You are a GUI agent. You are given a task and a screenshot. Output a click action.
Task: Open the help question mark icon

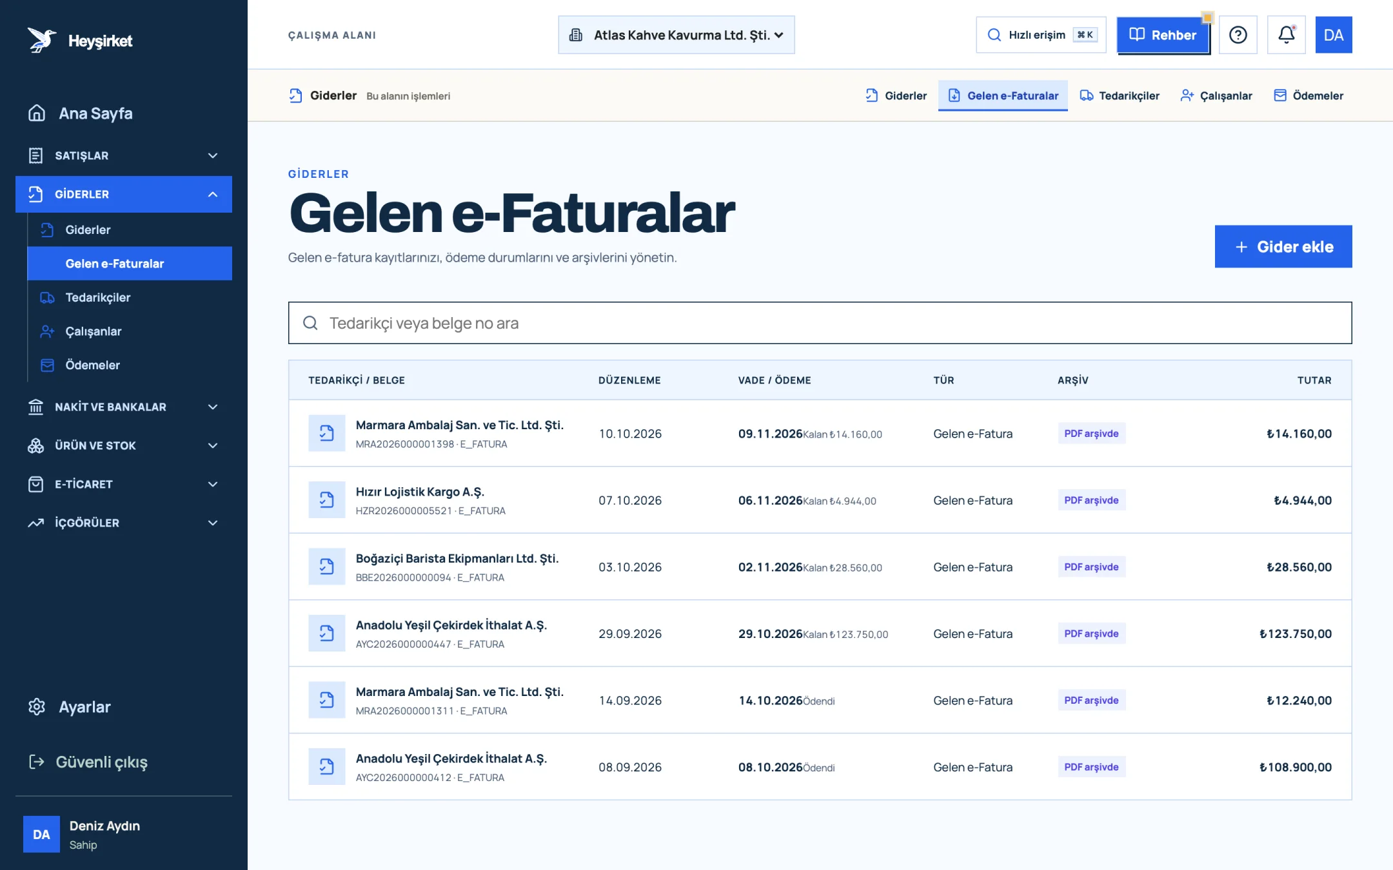click(x=1238, y=35)
